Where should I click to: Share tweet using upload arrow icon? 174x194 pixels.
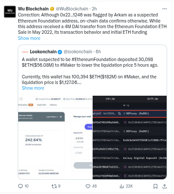pos(164,186)
